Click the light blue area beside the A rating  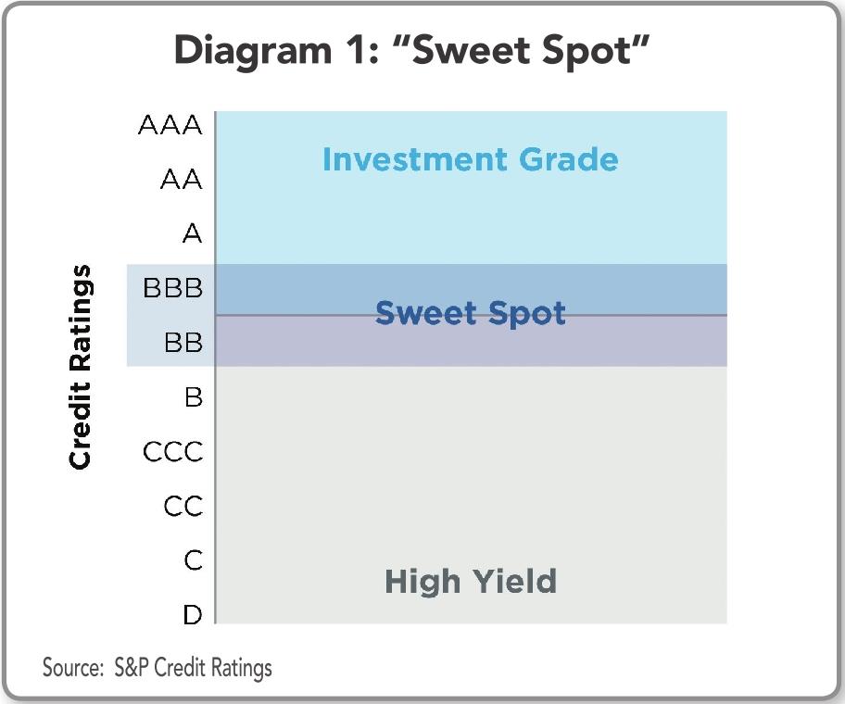(x=463, y=233)
